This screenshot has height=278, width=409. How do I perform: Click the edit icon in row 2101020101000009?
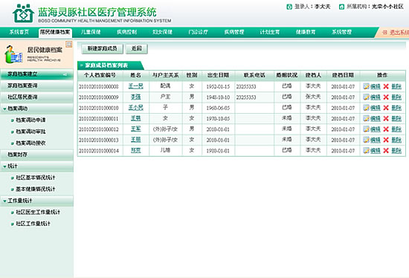point(366,97)
